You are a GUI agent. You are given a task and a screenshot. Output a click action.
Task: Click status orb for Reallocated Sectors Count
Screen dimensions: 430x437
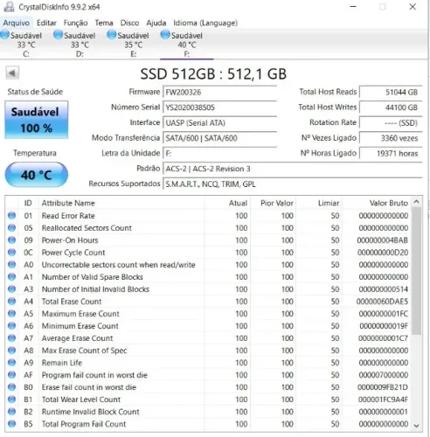11,228
